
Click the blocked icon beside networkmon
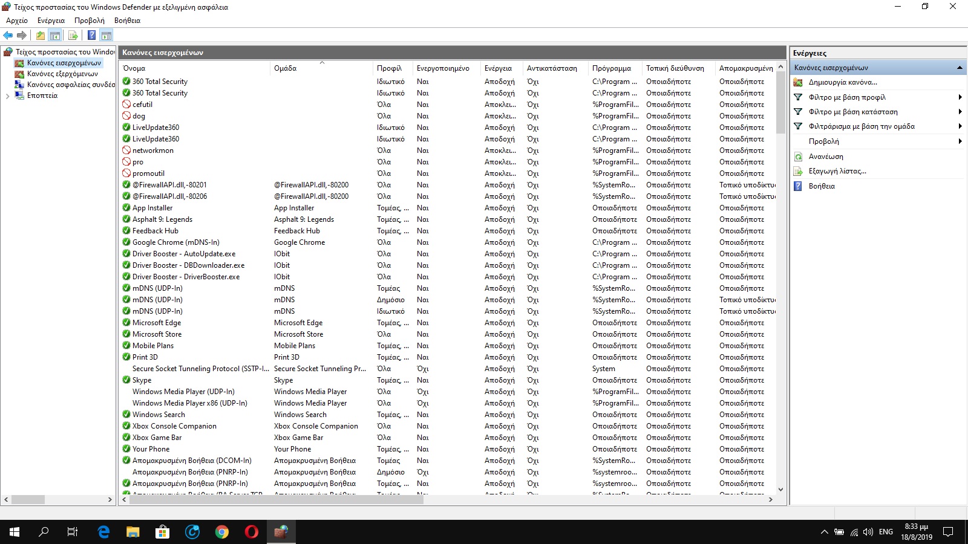pyautogui.click(x=126, y=150)
